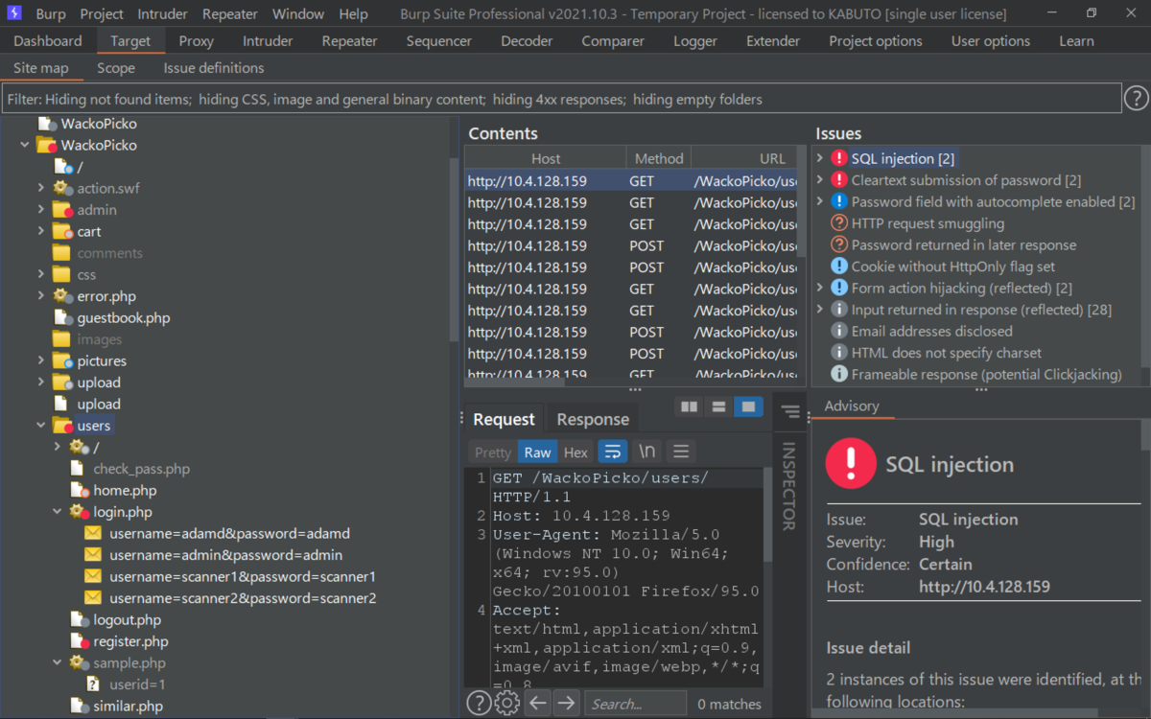The height and width of the screenshot is (719, 1151).
Task: Switch to side-by-side request/response layout
Action: point(689,407)
